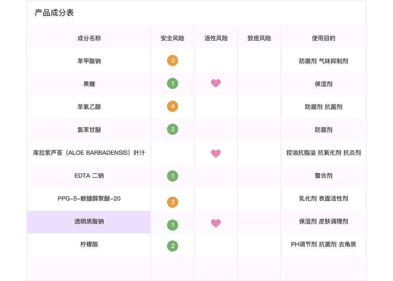Click the pink heart icon in 果糖 row
393x281 pixels.
pos(216,83)
